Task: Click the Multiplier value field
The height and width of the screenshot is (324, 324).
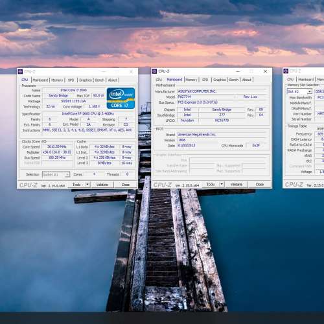Action: 57,152
